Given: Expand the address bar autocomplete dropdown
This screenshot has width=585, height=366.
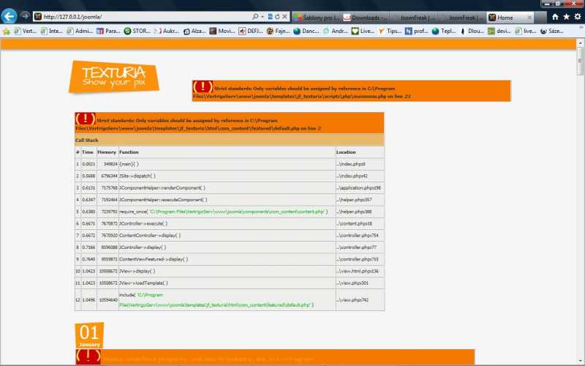Looking at the screenshot, I should pos(262,16).
